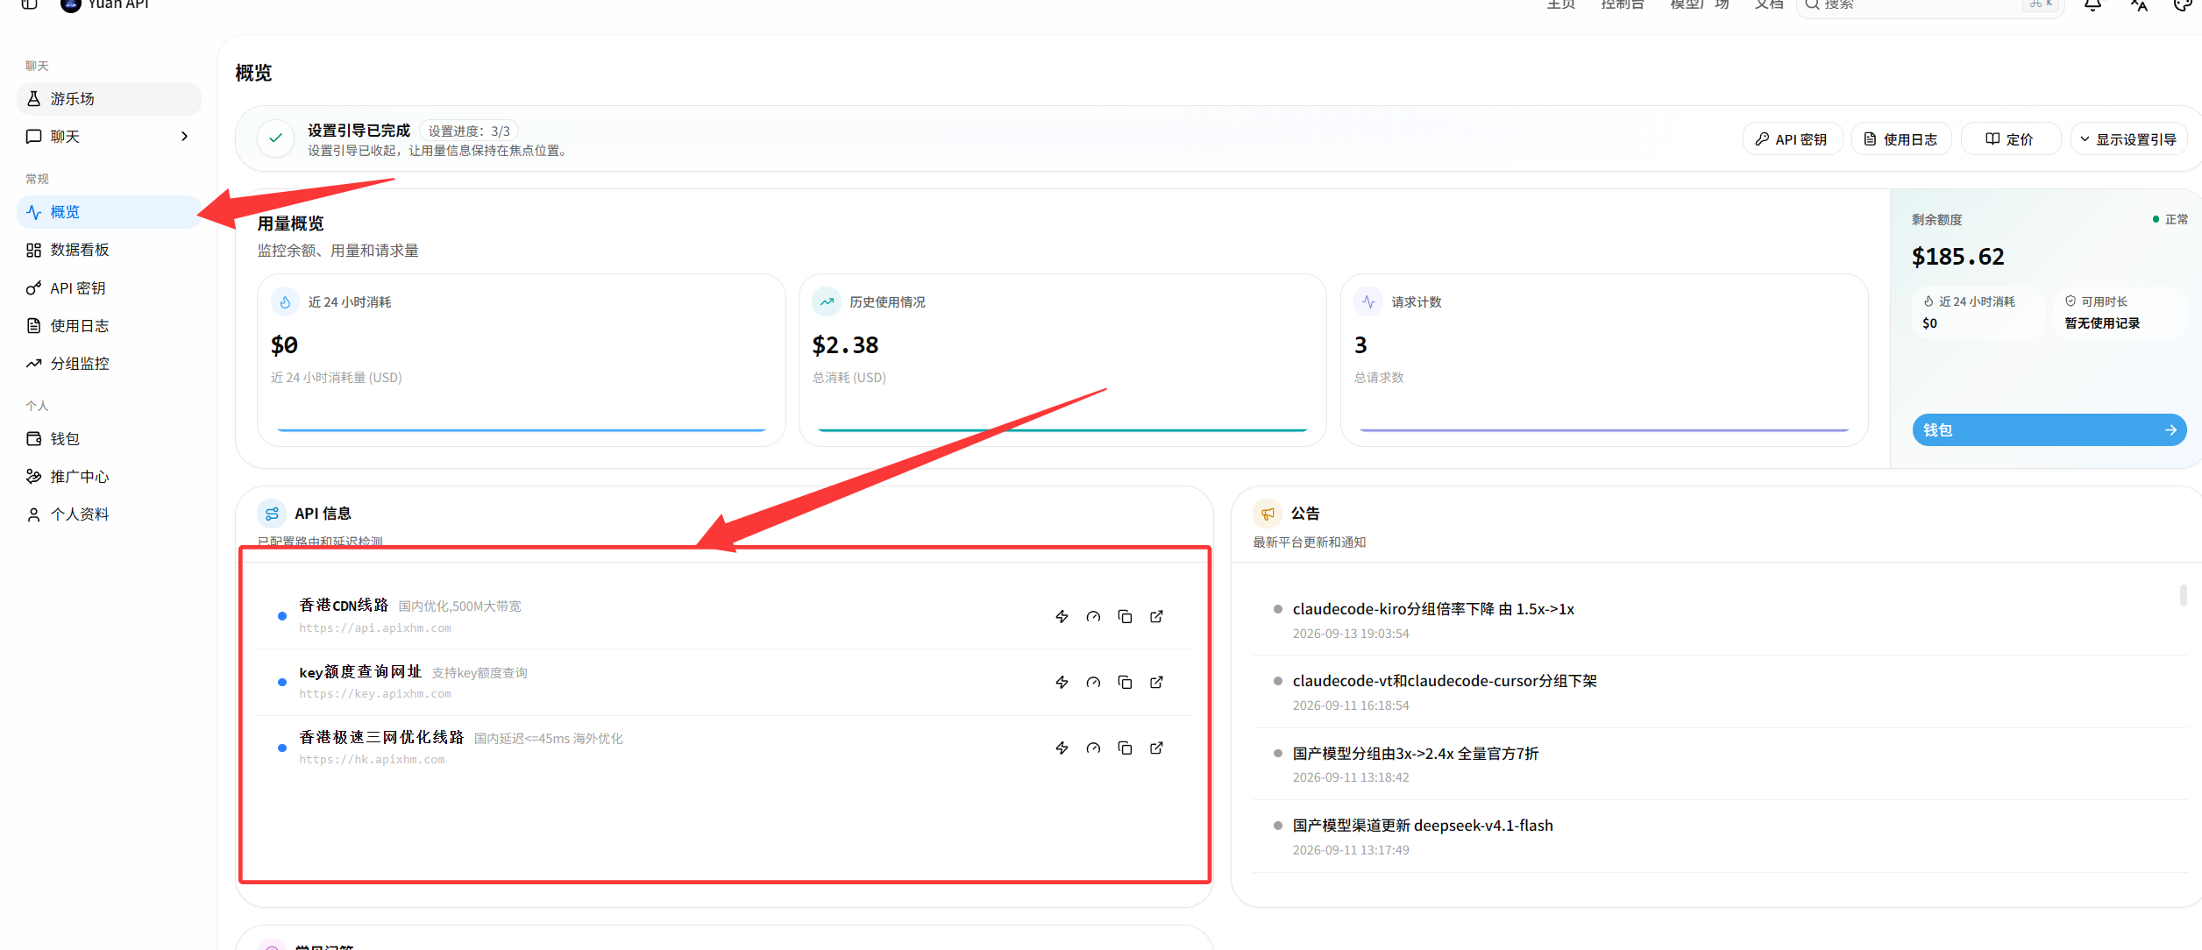This screenshot has height=950, width=2202.
Task: Copy the api.apixhm.com URL icon
Action: (x=1125, y=617)
